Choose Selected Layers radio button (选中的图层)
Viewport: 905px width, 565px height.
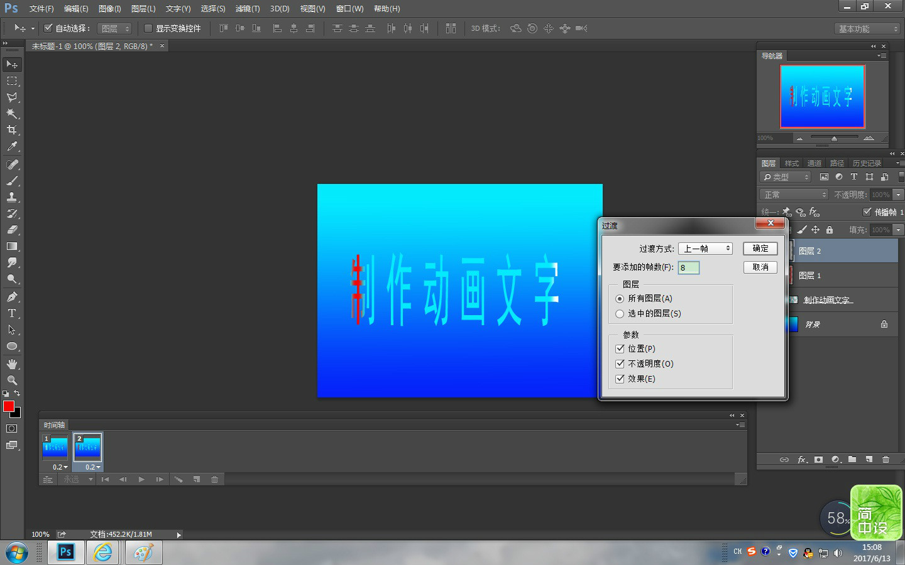(620, 314)
